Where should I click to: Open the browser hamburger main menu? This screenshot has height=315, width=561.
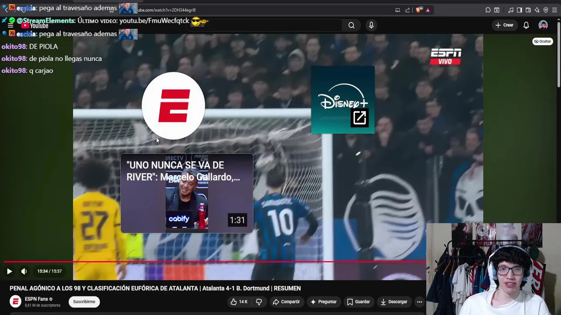coord(554,10)
